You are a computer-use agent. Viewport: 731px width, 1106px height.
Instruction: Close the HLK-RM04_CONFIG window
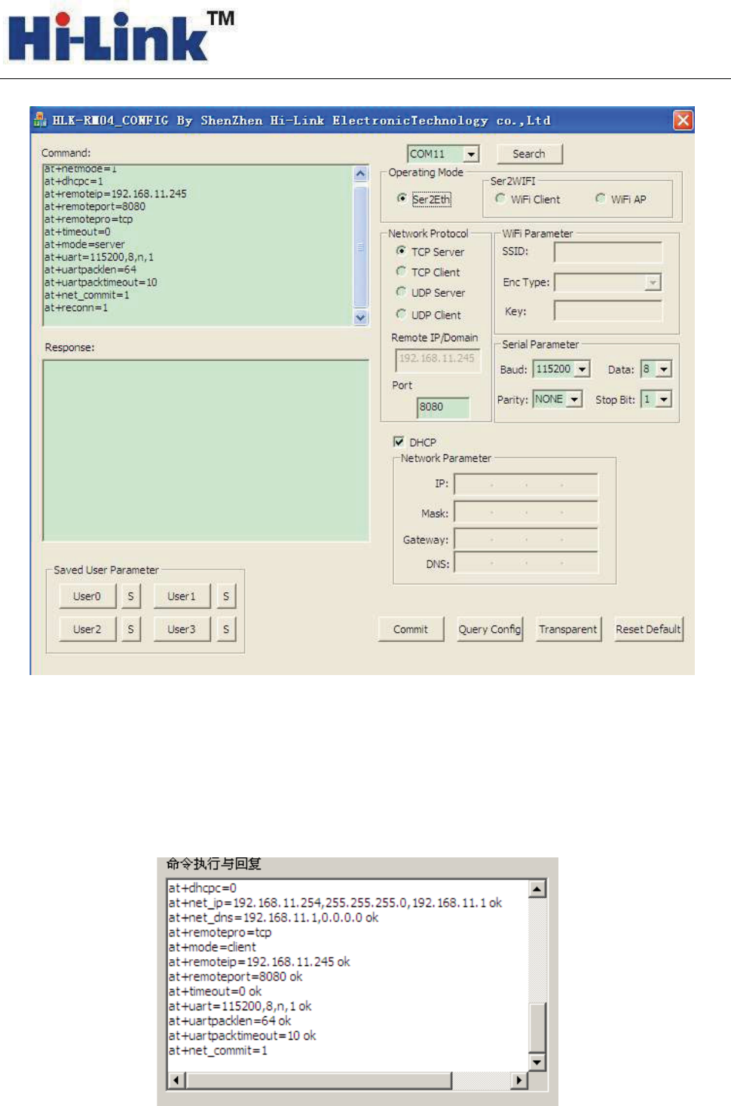683,120
